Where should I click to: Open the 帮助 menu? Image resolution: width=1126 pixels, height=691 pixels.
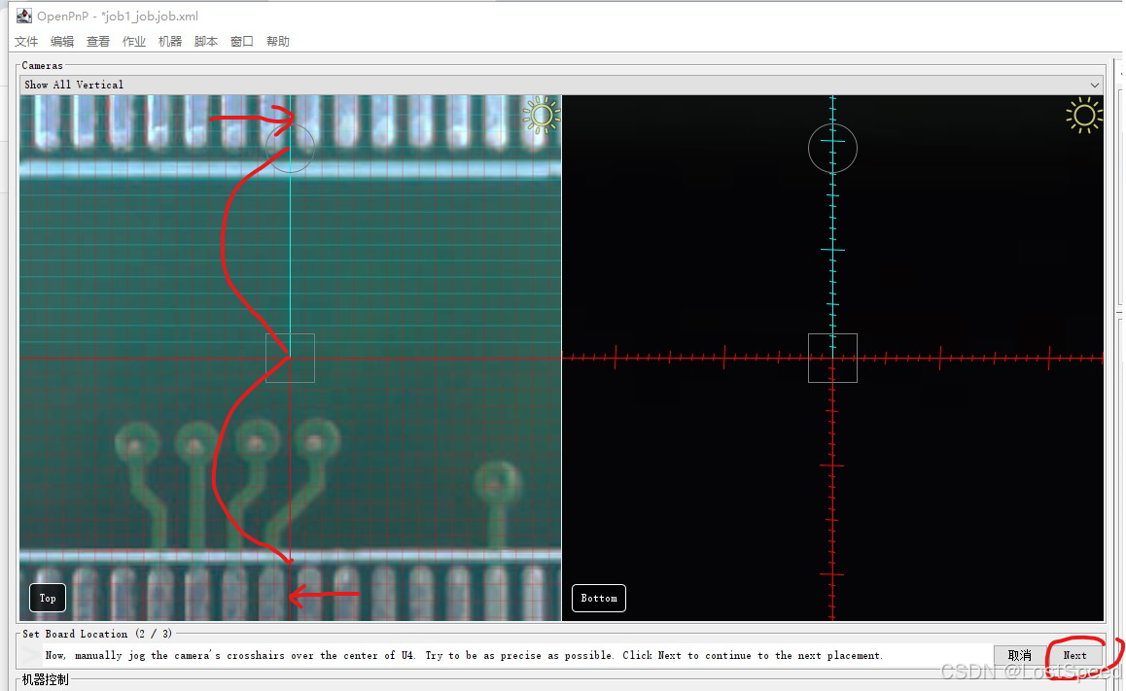pos(278,42)
